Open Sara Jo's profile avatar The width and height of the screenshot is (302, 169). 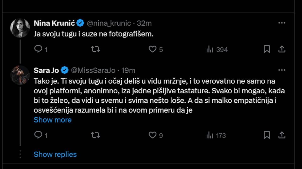20,75
